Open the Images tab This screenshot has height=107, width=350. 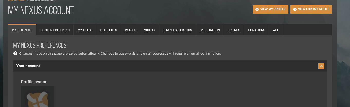(x=131, y=30)
